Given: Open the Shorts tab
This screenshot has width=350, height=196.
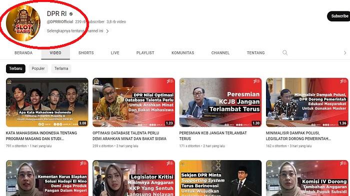Looking at the screenshot, I should pos(86,53).
